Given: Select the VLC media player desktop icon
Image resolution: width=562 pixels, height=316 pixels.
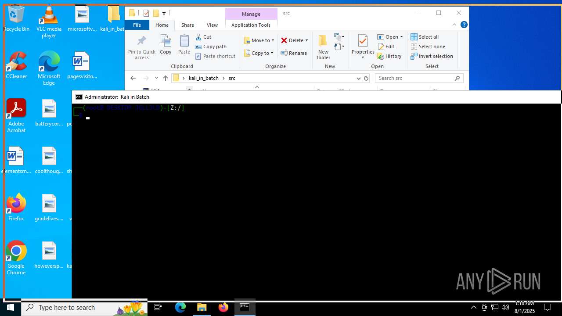Looking at the screenshot, I should 49,22.
